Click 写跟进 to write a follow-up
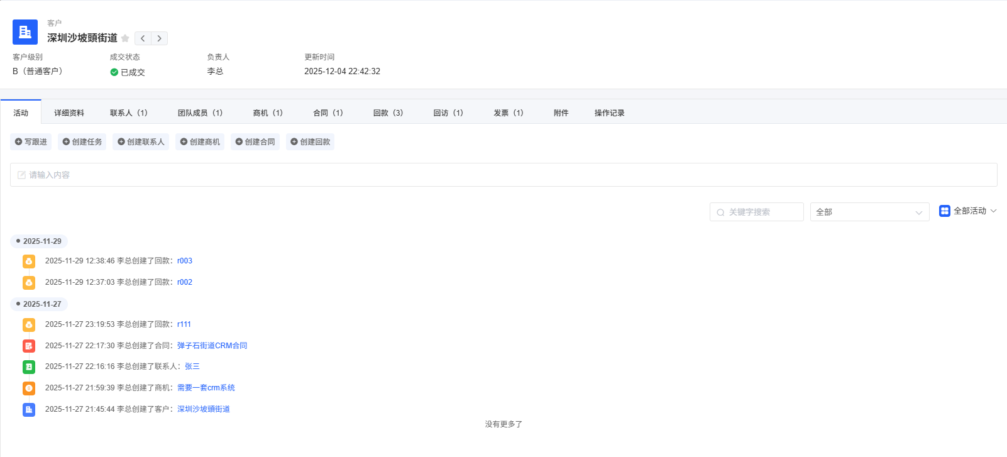1007x457 pixels. click(x=31, y=141)
